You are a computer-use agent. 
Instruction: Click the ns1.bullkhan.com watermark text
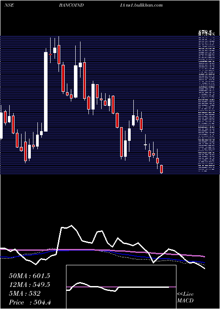(x=144, y=5)
